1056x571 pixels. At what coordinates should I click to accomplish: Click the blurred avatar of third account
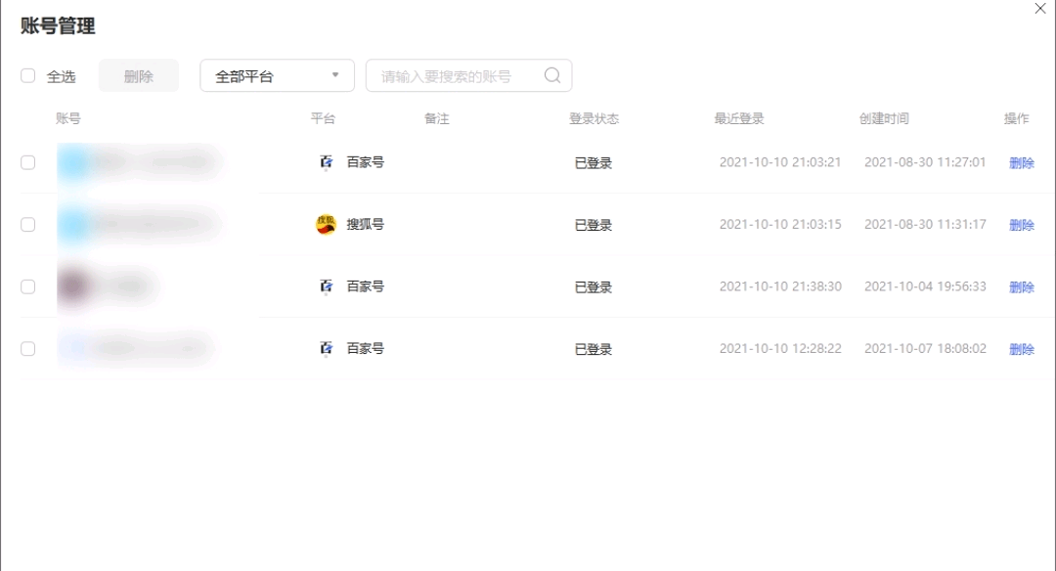coord(74,286)
